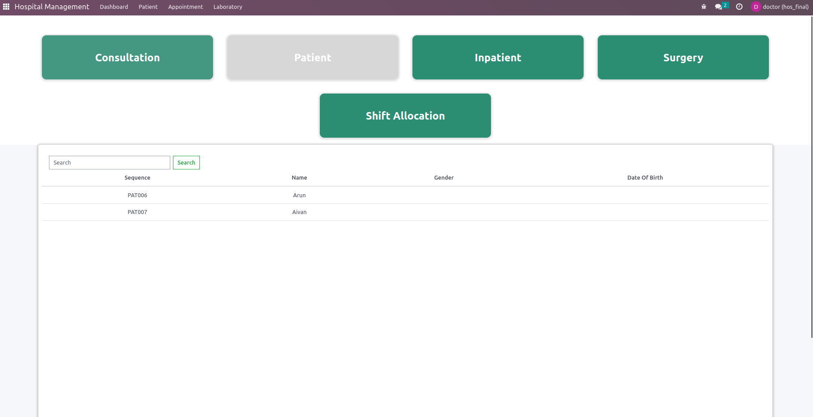The width and height of the screenshot is (813, 417).
Task: Click the green Search button
Action: click(186, 162)
